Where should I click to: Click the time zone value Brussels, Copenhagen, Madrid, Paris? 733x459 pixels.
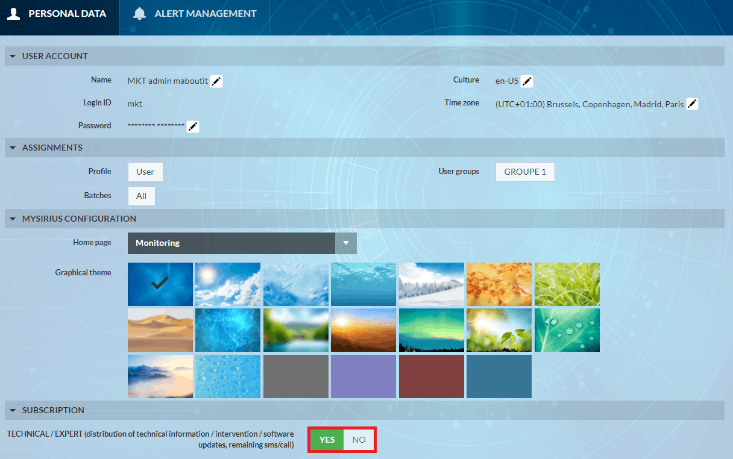coord(590,104)
